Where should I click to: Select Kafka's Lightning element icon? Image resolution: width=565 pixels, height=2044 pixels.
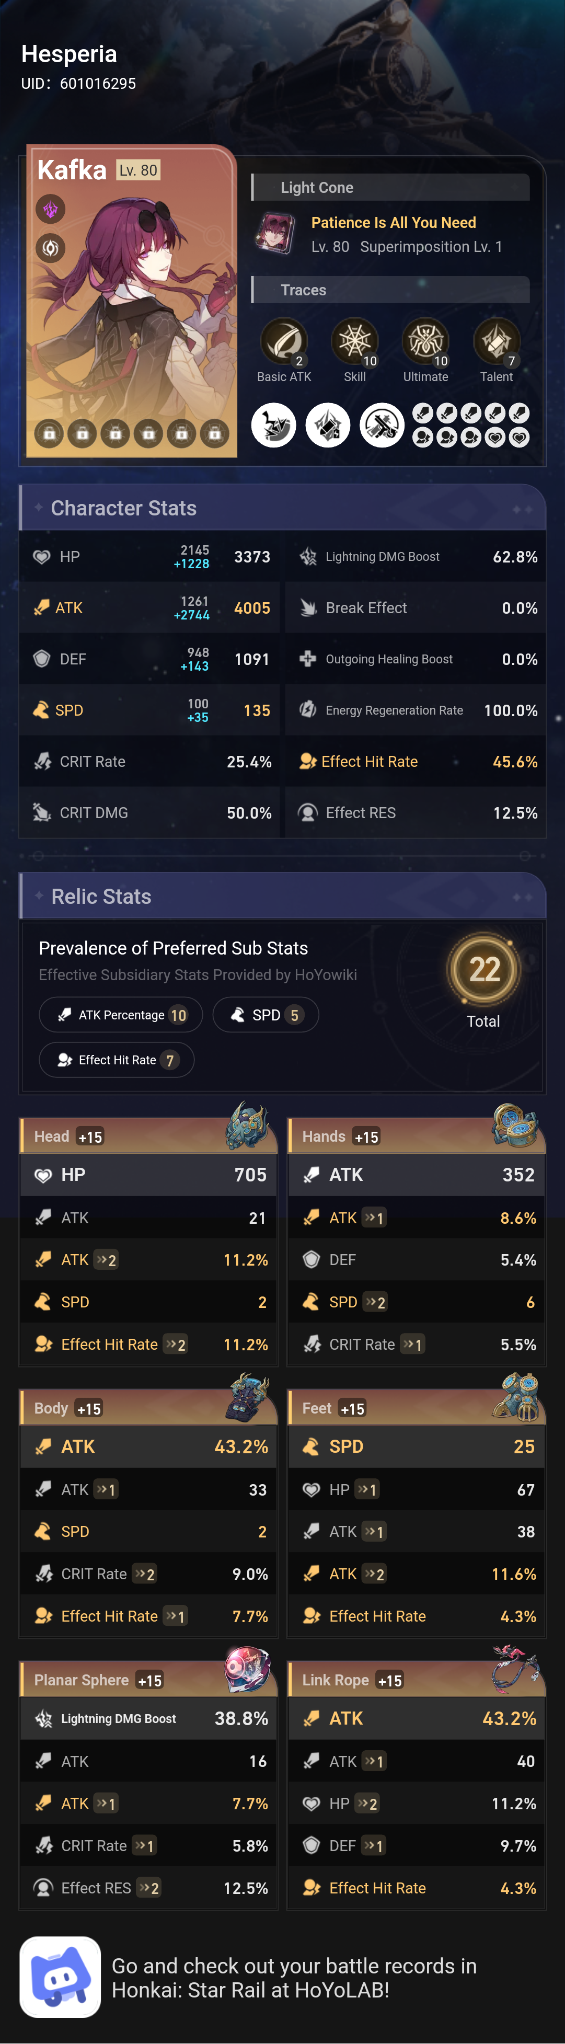tap(50, 209)
